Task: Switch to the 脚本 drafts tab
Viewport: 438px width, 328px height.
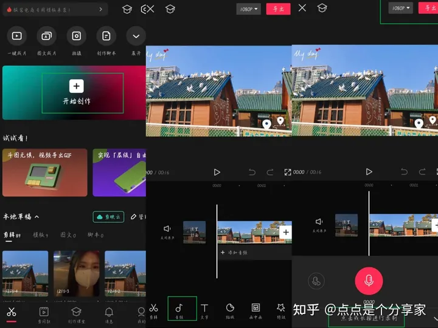Action: (96, 235)
